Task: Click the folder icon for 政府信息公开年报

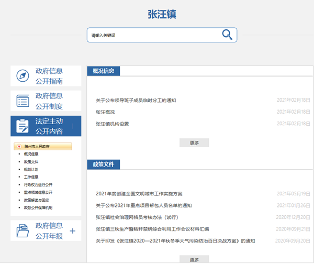Action: click(23, 230)
